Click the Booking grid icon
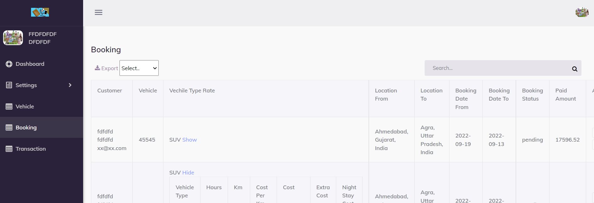Screen dimensions: 594x203 (9, 128)
